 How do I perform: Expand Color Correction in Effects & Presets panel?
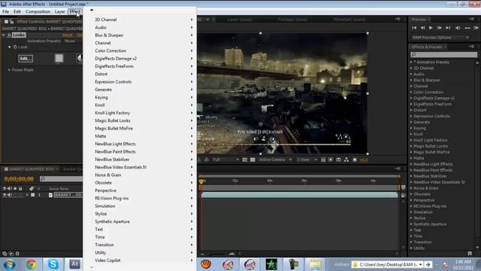point(411,92)
